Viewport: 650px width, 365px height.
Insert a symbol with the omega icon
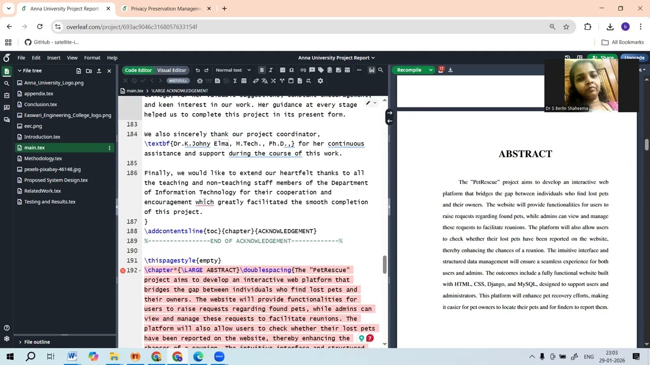[291, 70]
